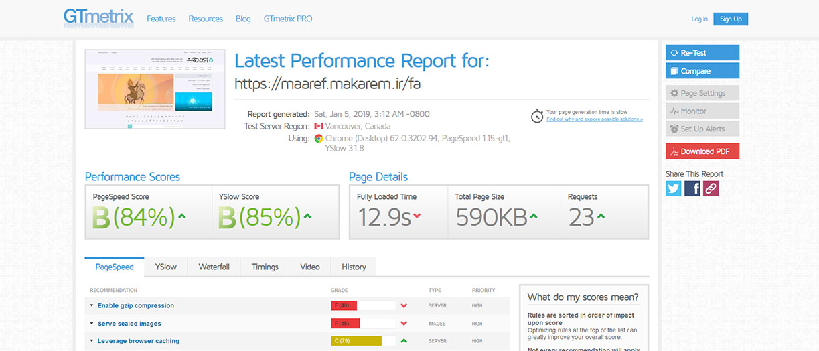Open the Features menu

pos(161,19)
